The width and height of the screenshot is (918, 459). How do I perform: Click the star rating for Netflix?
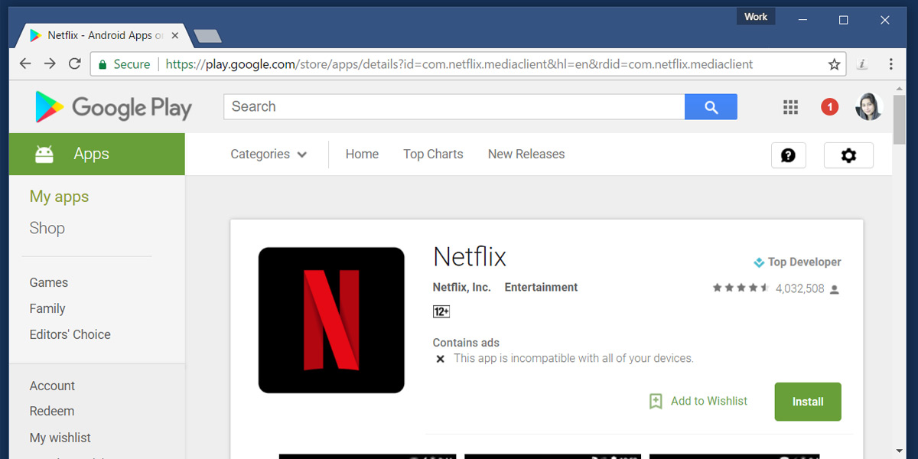pos(741,288)
